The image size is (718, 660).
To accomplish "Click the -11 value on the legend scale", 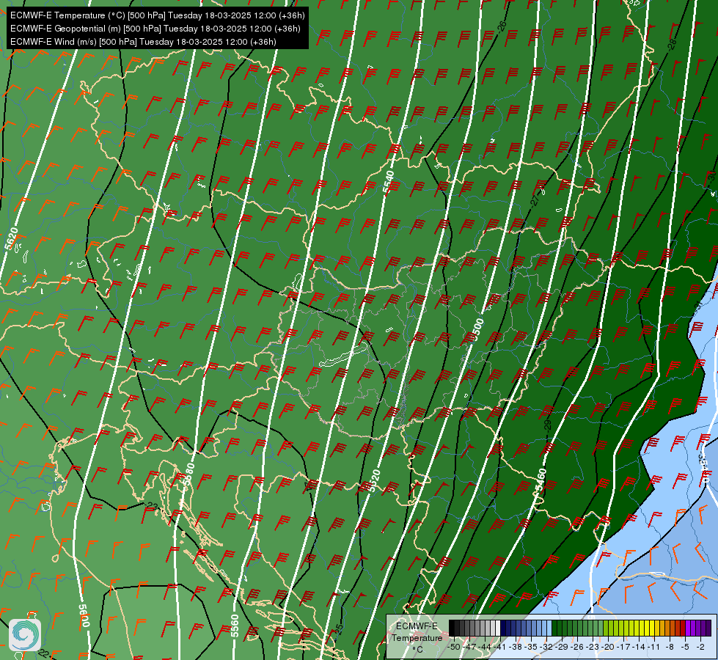I will point(655,647).
